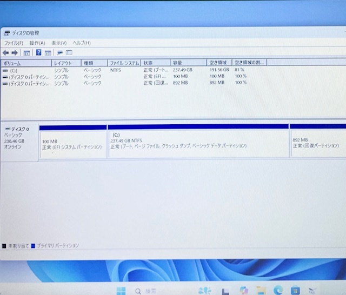Open Microsoft Store from the taskbar

tap(295, 290)
